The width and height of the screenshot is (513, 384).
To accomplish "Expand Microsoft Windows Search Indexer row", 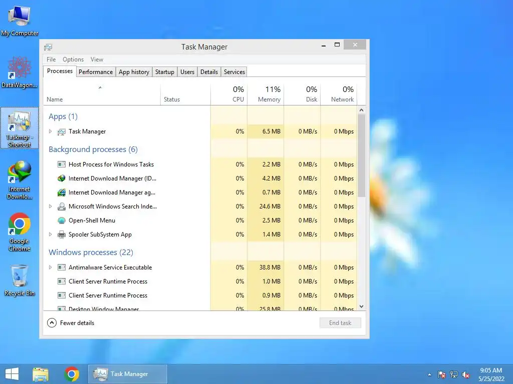I will point(50,206).
